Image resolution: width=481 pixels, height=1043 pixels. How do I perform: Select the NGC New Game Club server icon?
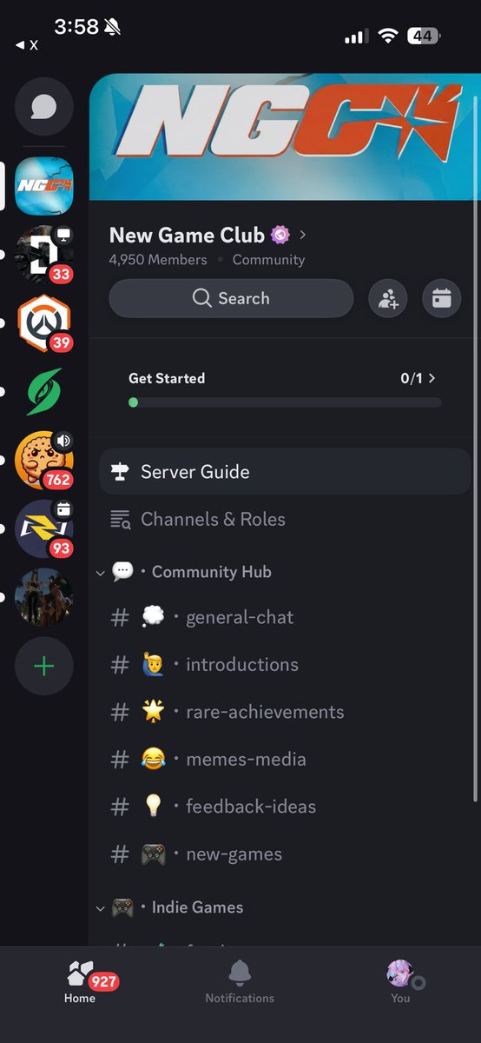point(44,185)
